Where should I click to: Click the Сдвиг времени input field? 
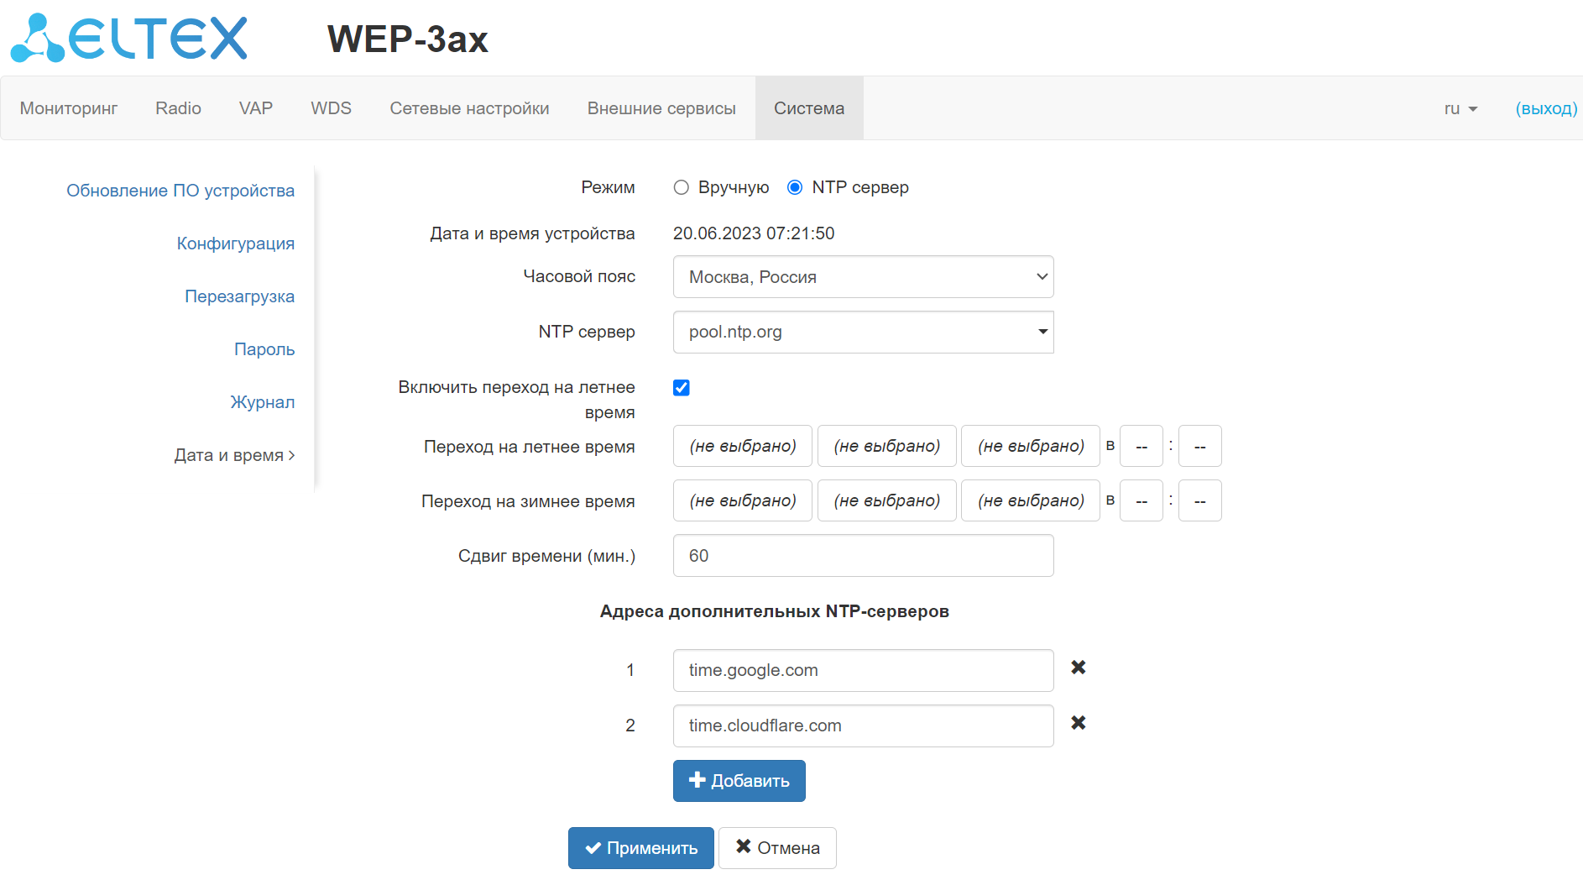(863, 556)
